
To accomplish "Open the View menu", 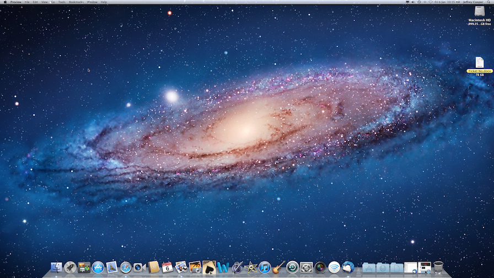I will pyautogui.click(x=45, y=2).
